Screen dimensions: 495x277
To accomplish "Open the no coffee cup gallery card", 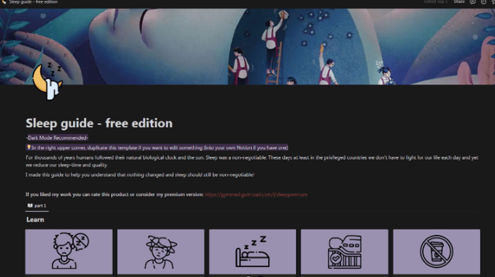I will click(436, 252).
